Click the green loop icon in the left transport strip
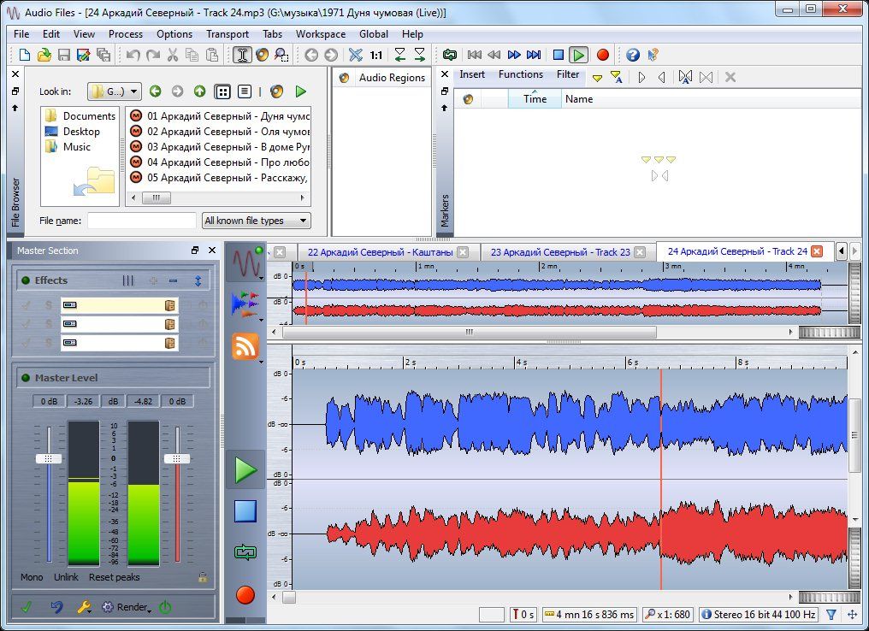The image size is (869, 631). (x=245, y=553)
